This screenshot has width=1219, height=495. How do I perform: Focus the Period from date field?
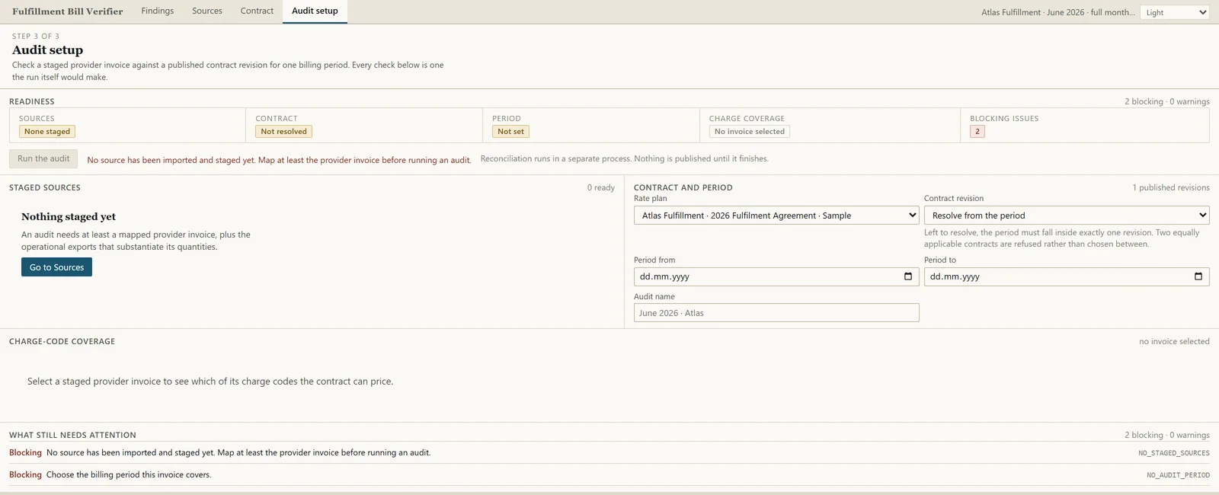pos(776,276)
